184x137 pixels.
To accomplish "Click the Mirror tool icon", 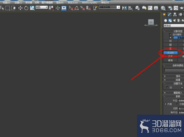I will tap(124, 8).
